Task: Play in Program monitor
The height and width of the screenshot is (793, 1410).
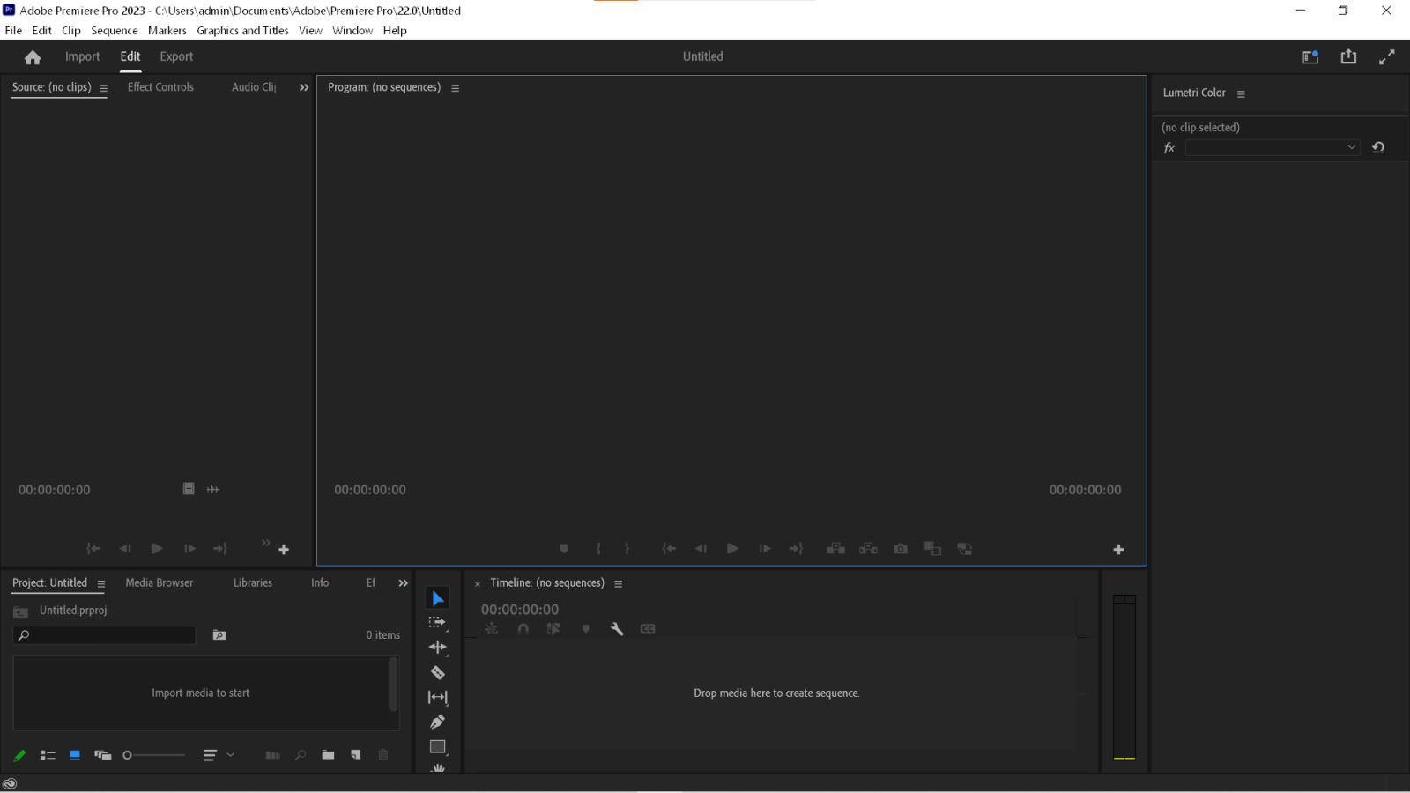Action: [732, 549]
